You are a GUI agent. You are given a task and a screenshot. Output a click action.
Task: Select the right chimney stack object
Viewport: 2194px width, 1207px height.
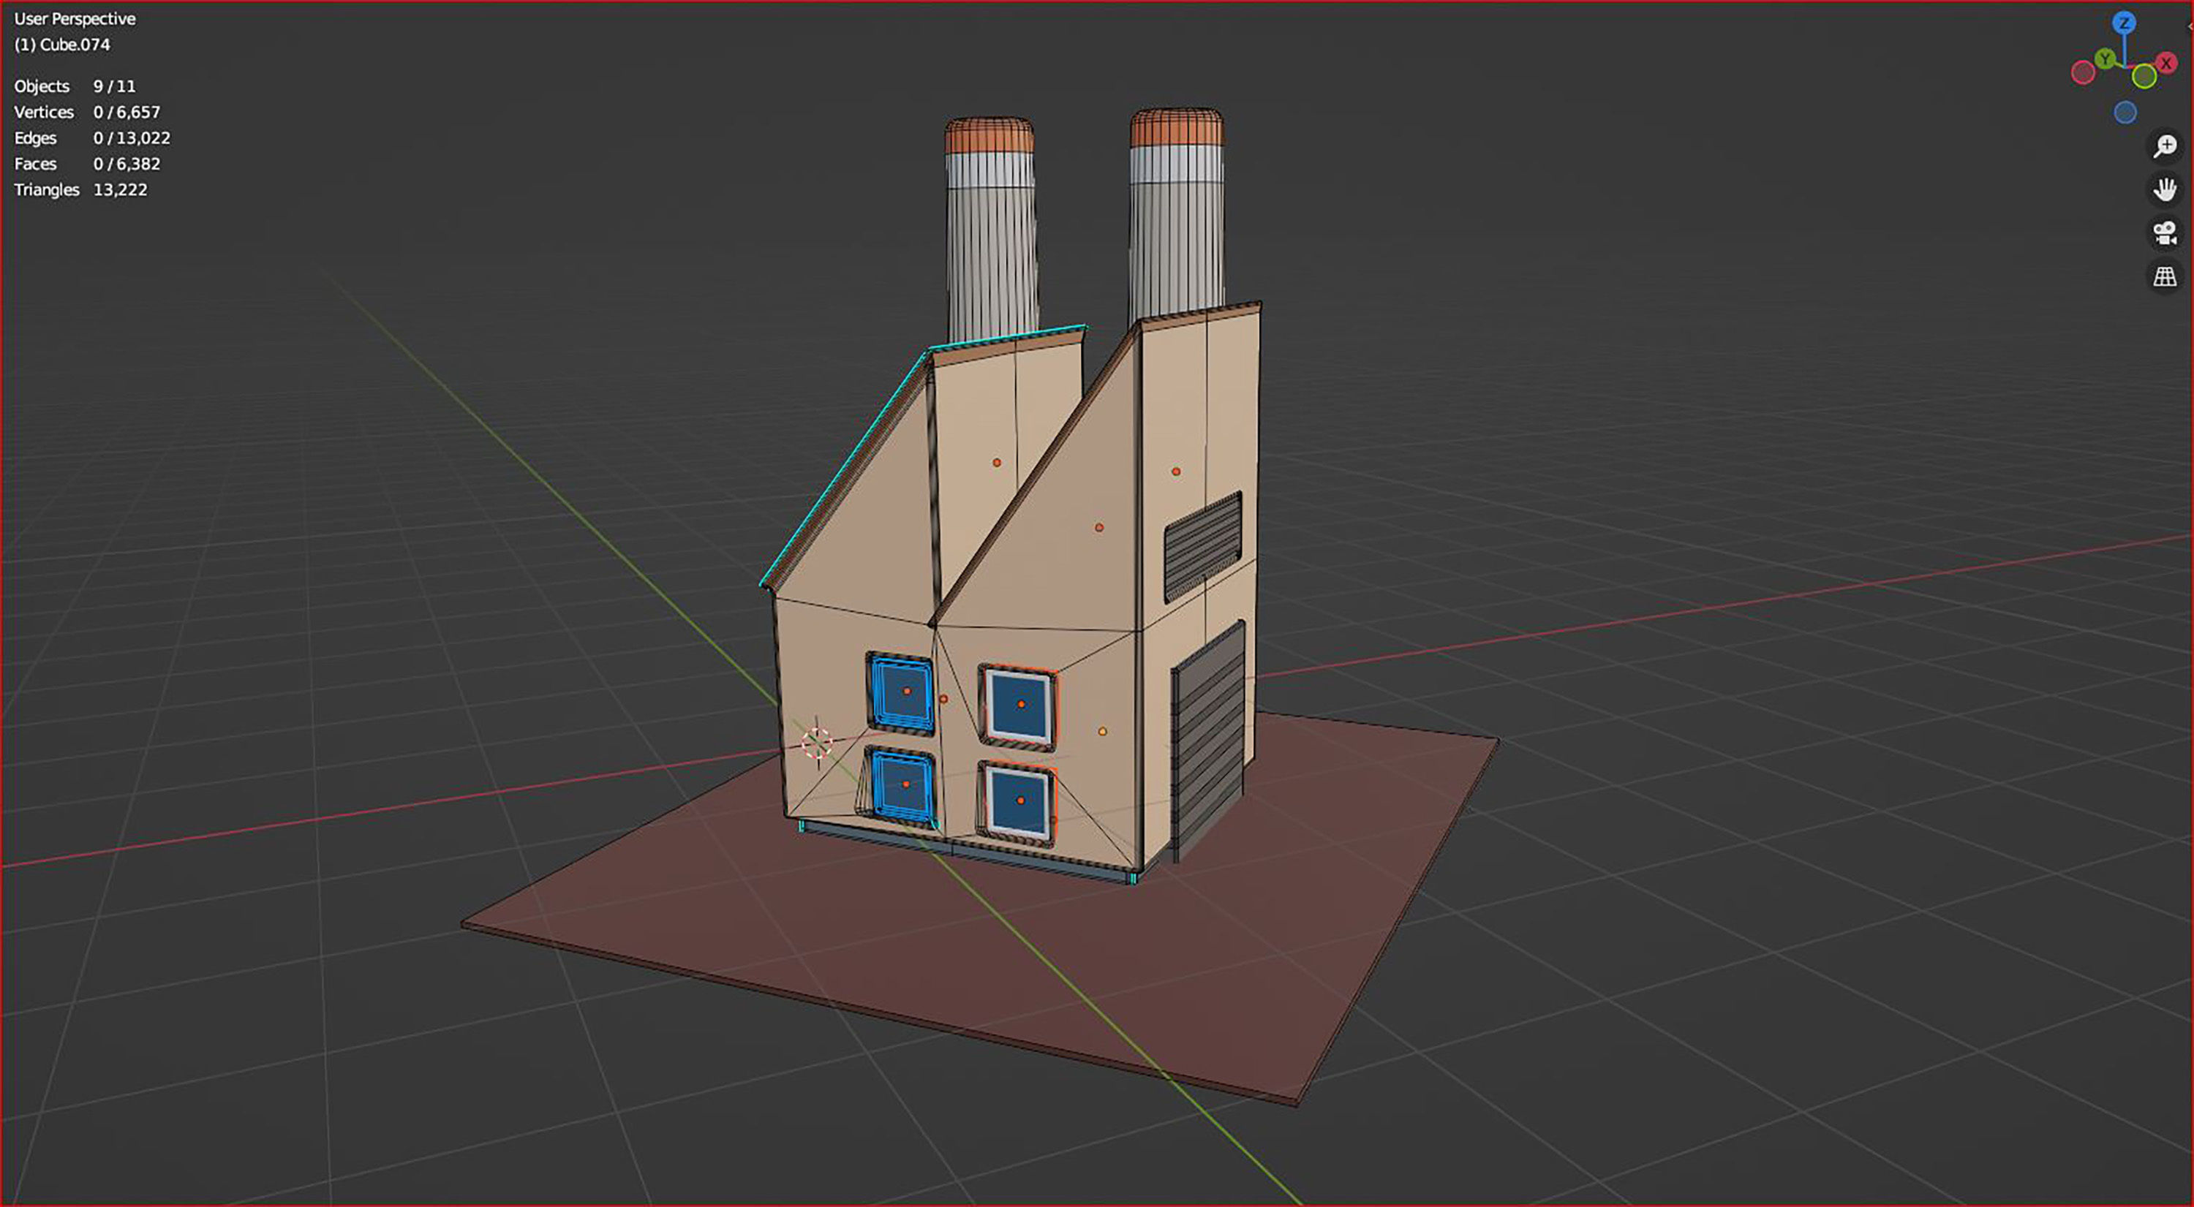point(1177,213)
